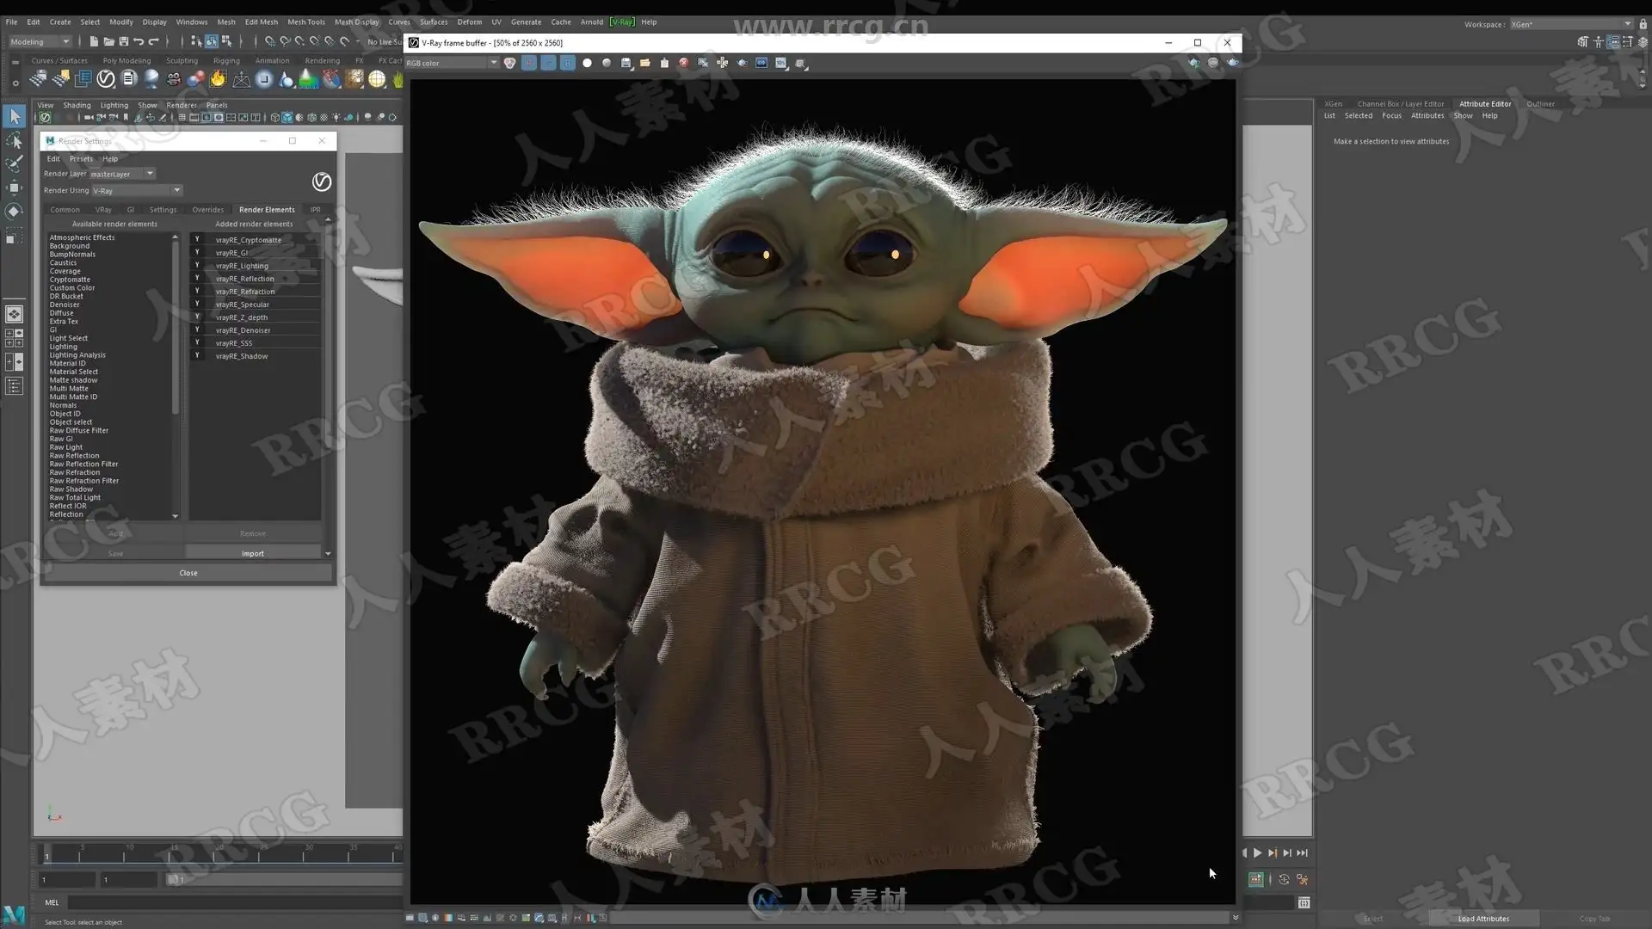Click the color corrections icon beside channel dropdown
The width and height of the screenshot is (1652, 929).
pyautogui.click(x=510, y=63)
